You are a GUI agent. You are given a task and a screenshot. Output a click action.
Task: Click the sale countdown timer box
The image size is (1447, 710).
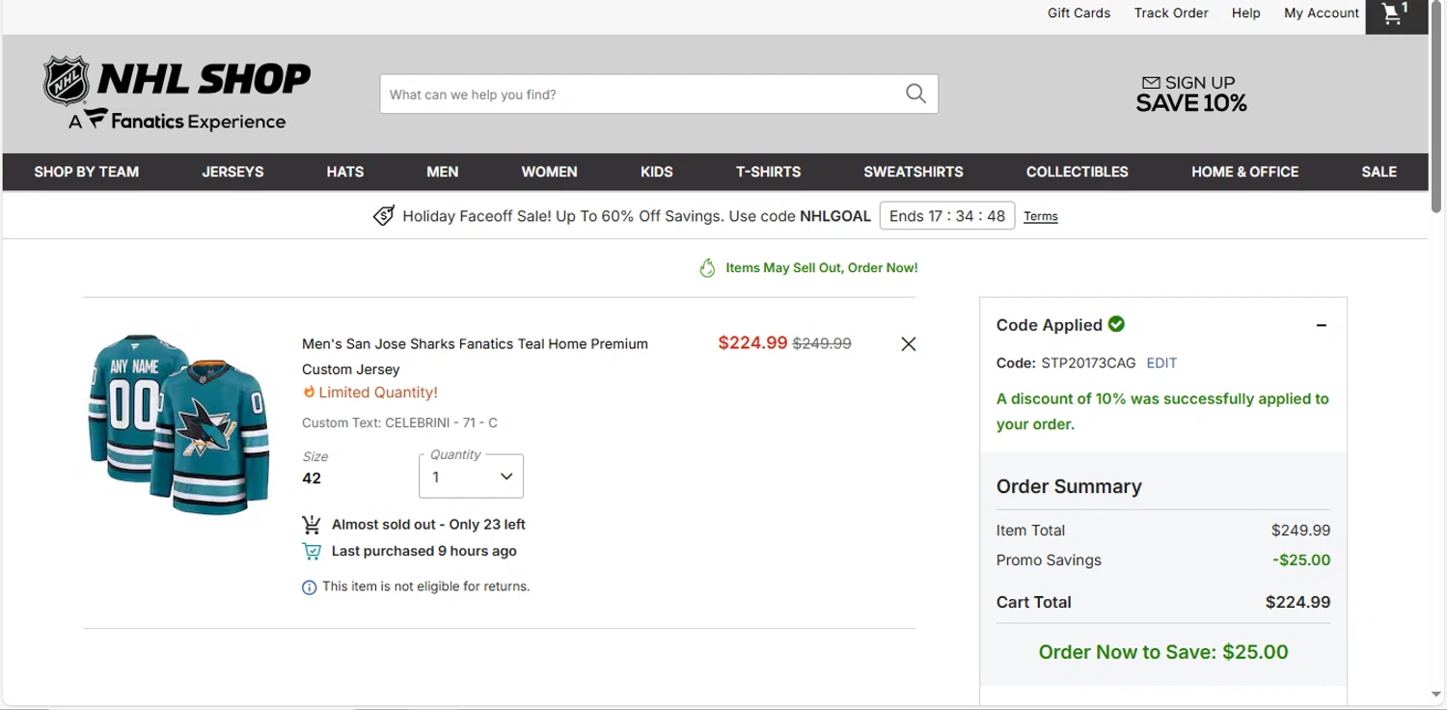[947, 216]
